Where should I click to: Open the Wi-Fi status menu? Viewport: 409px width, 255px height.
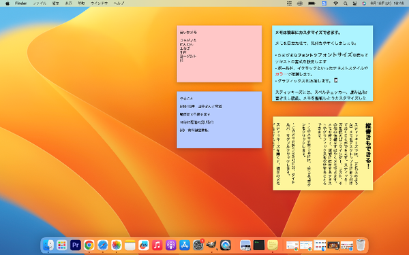pos(335,3)
